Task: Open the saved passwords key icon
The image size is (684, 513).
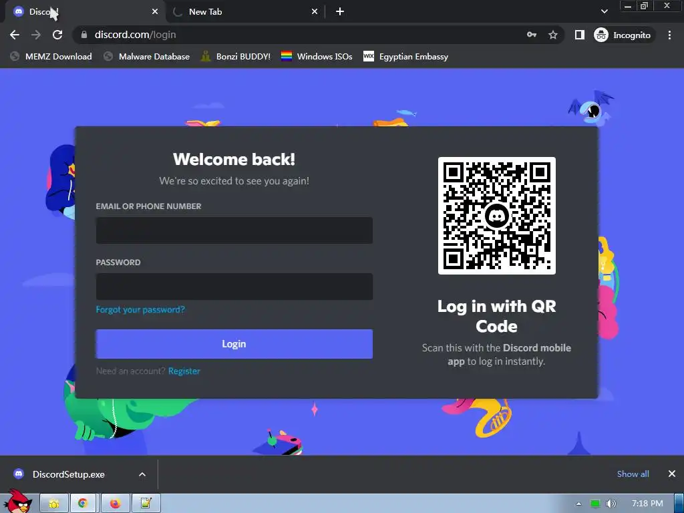Action: 531,35
